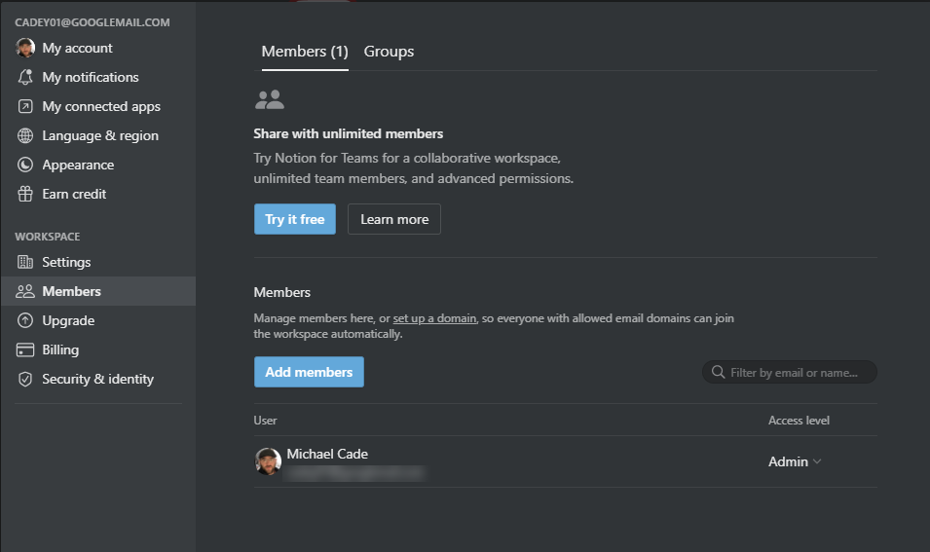Click Michael Cade's profile avatar in the list
930x552 pixels.
click(x=269, y=461)
